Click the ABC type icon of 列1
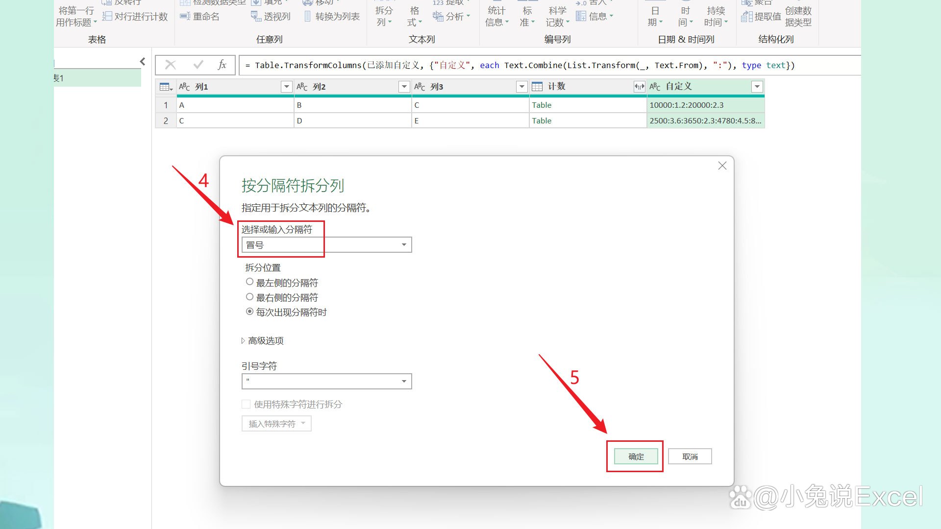941x529 pixels. 184,87
